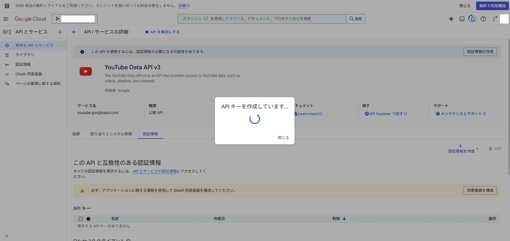Image resolution: width=510 pixels, height=241 pixels.
Task: Open the 詳細 link in trial banner
Action: tap(184, 6)
